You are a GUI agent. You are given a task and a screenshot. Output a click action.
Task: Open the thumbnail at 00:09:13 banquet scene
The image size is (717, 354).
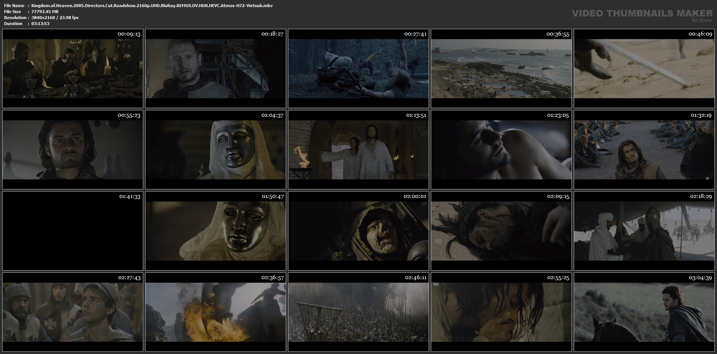point(73,68)
